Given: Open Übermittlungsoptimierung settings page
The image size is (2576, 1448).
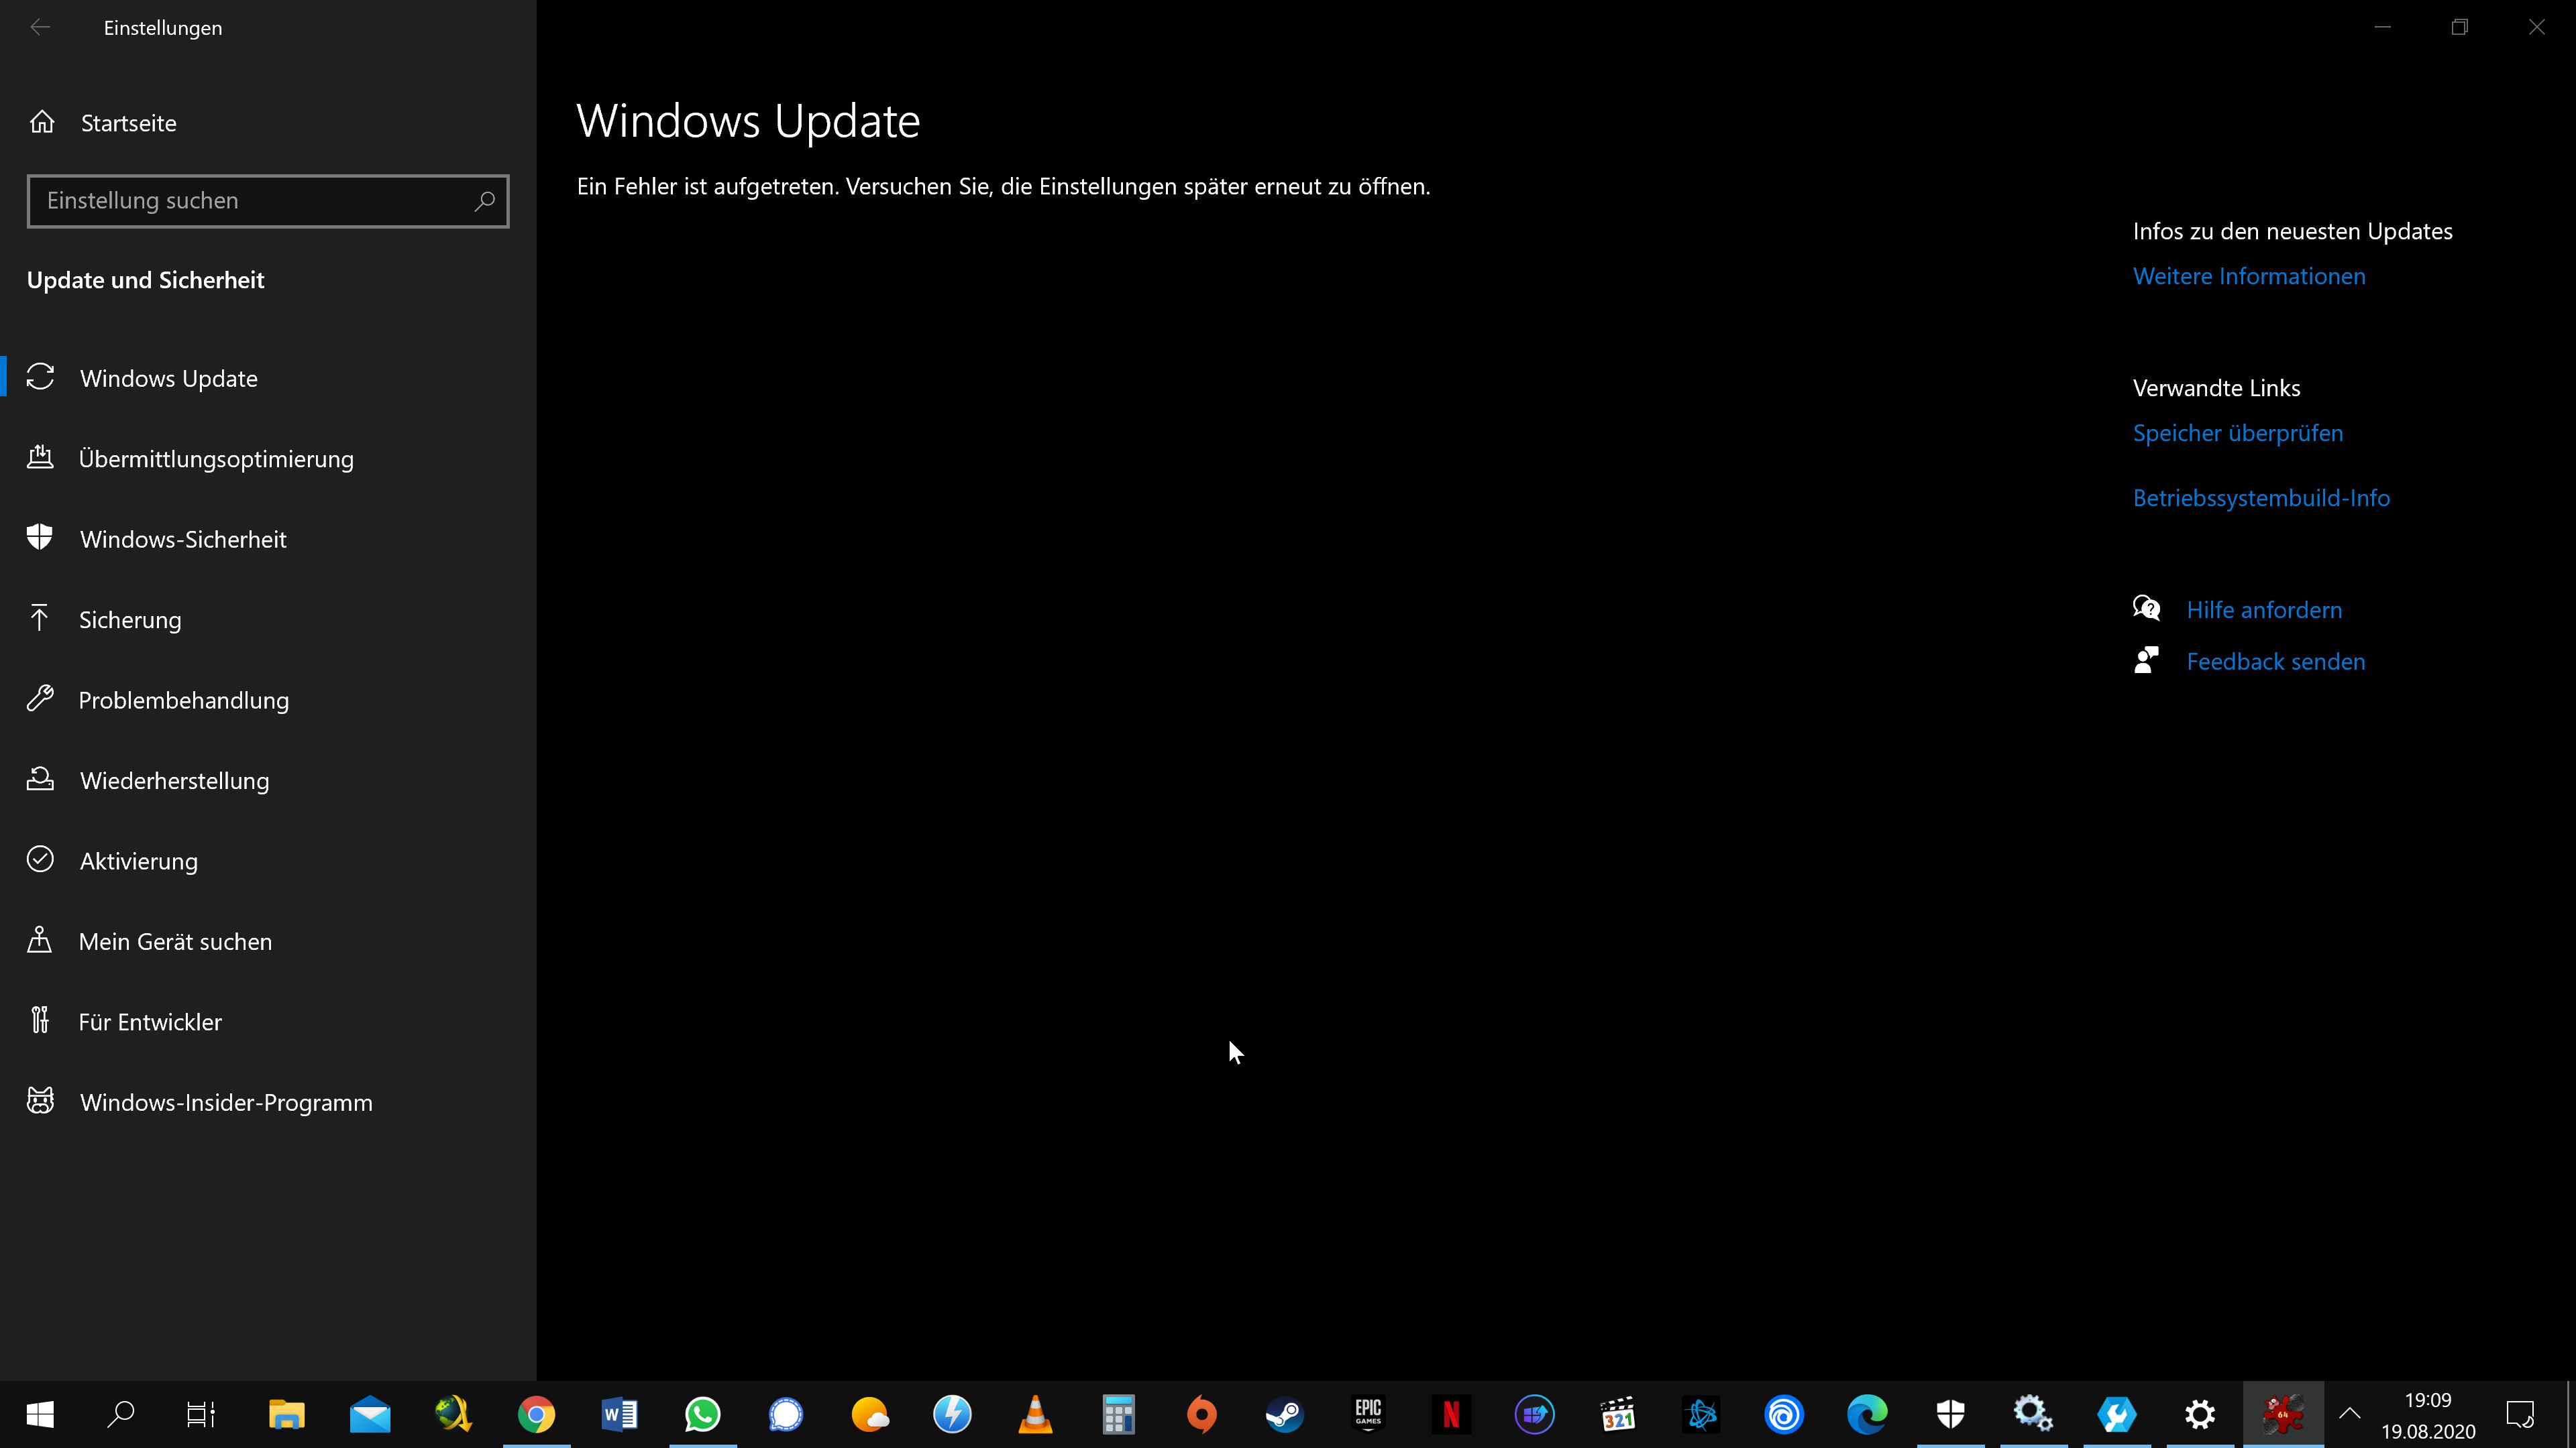Looking at the screenshot, I should 215,459.
